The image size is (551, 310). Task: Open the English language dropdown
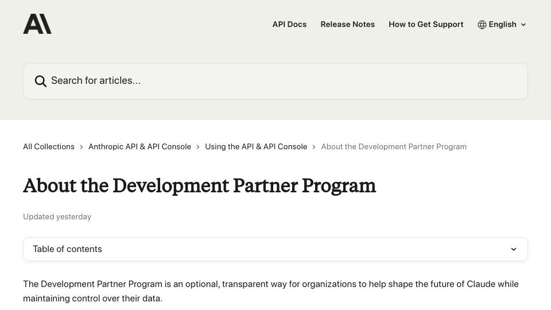pyautogui.click(x=502, y=24)
